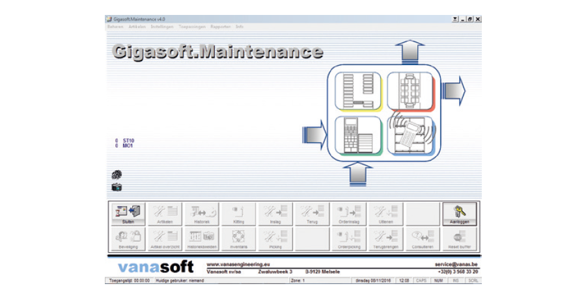Viewport: 586px width, 299px height.
Task: Select the Kitting tool button
Action: [x=238, y=214]
